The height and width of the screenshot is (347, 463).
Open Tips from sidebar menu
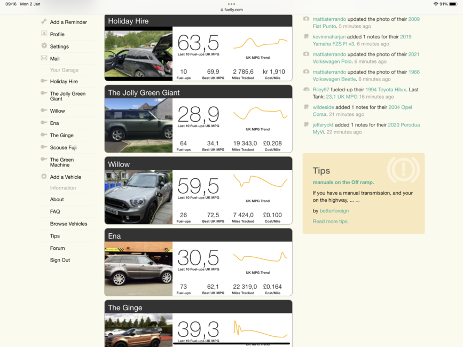click(55, 236)
